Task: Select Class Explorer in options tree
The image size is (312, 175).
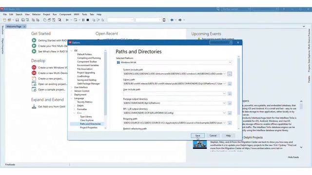Action: 87,120
